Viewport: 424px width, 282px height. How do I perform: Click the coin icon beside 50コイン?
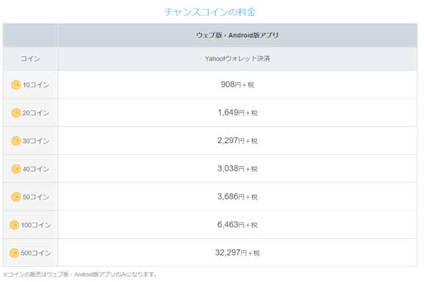pos(16,197)
